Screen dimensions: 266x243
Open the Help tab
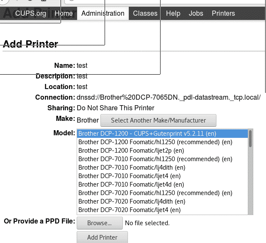[x=173, y=14]
